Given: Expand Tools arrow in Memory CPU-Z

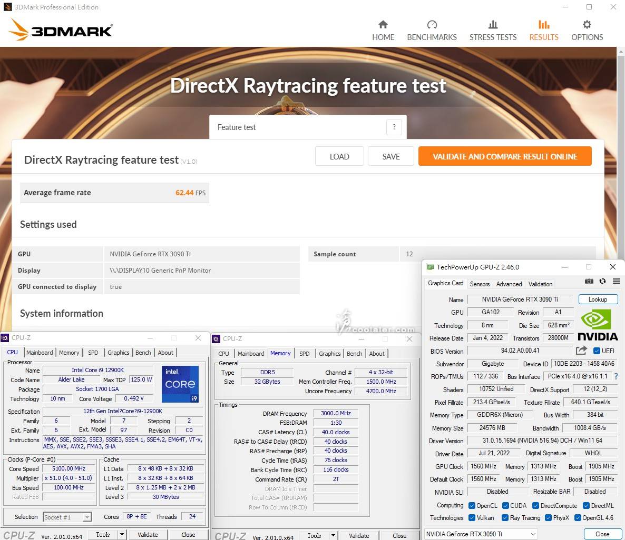Looking at the screenshot, I should point(333,536).
